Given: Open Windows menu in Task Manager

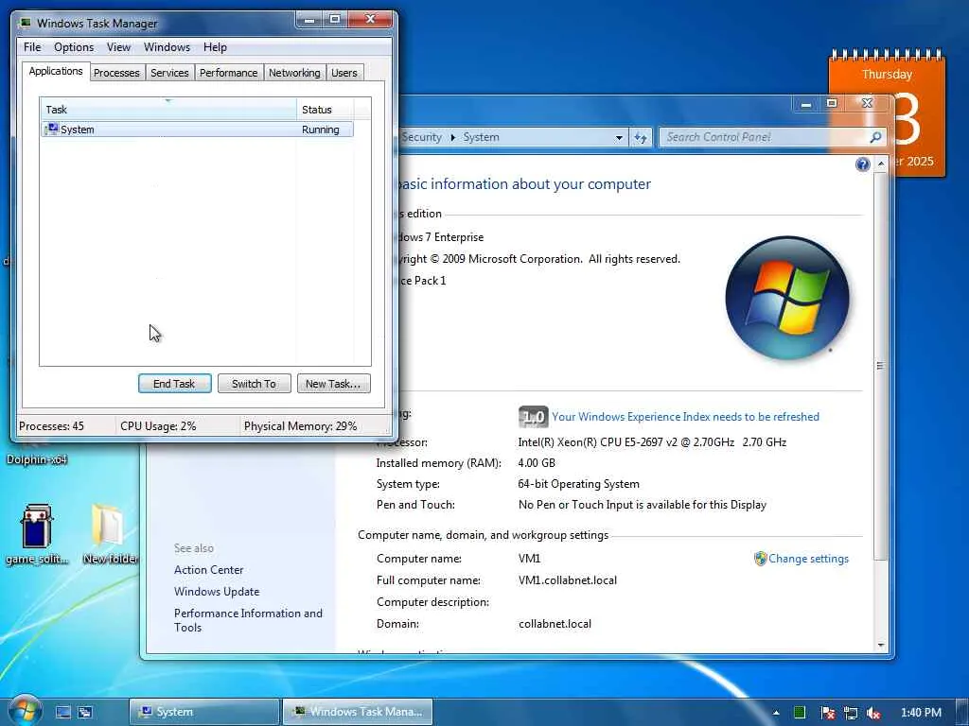Looking at the screenshot, I should pos(167,47).
